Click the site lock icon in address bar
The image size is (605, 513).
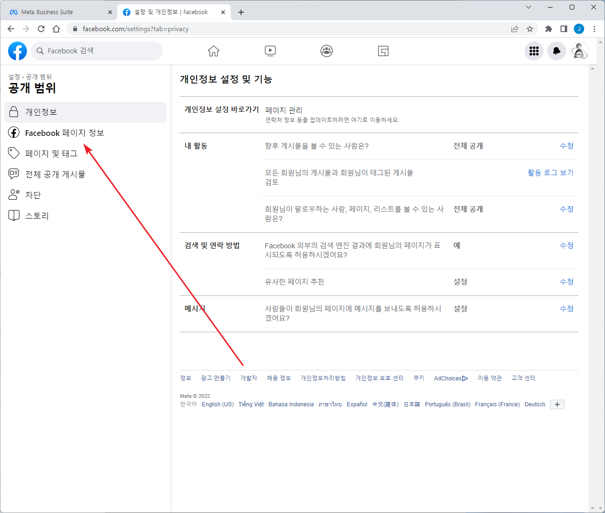[x=75, y=29]
